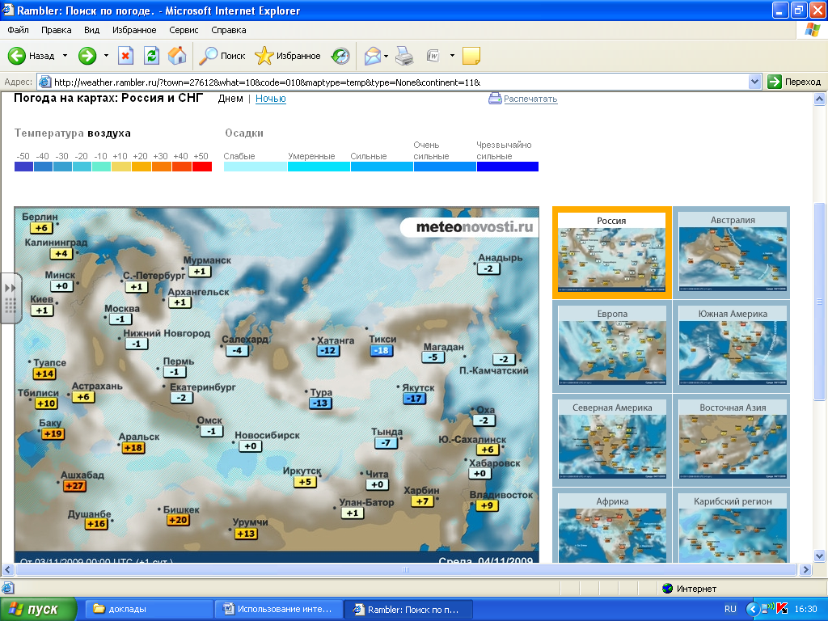
Task: Click the Back (Назад) arrow button
Action: click(x=31, y=56)
